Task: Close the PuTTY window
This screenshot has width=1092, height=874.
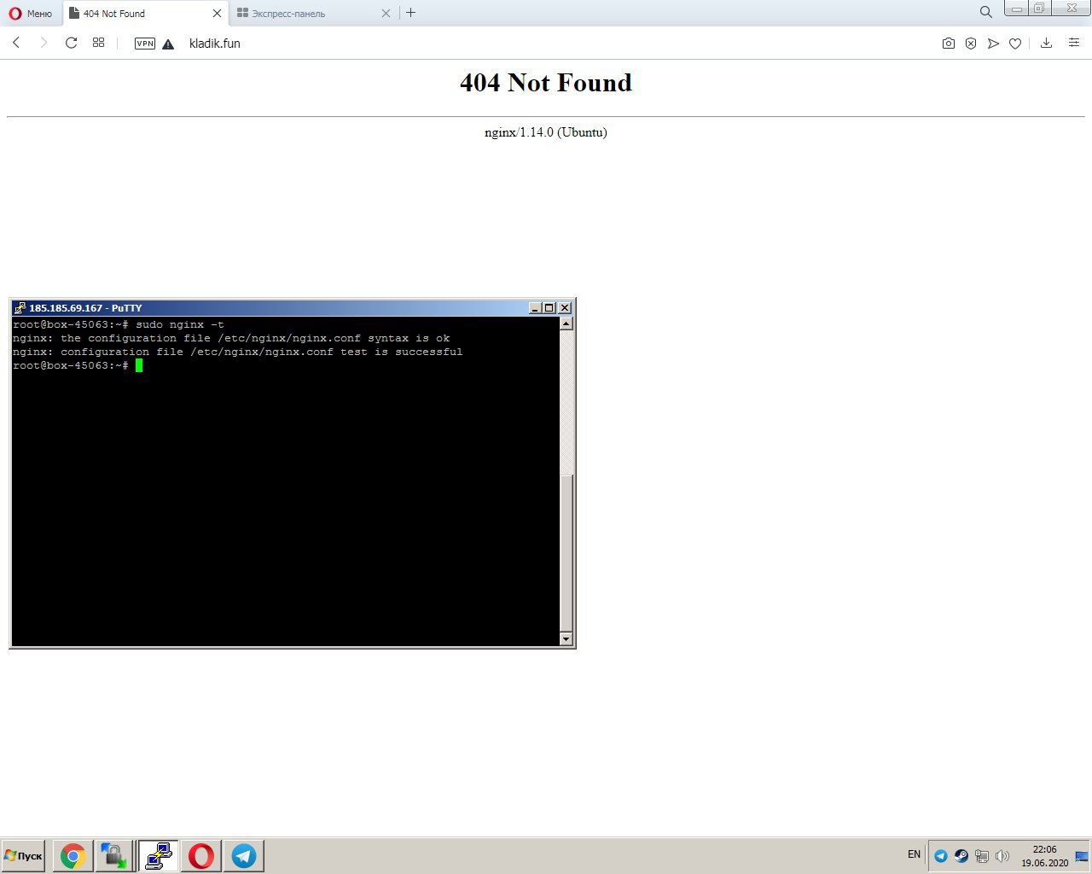Action: [564, 308]
